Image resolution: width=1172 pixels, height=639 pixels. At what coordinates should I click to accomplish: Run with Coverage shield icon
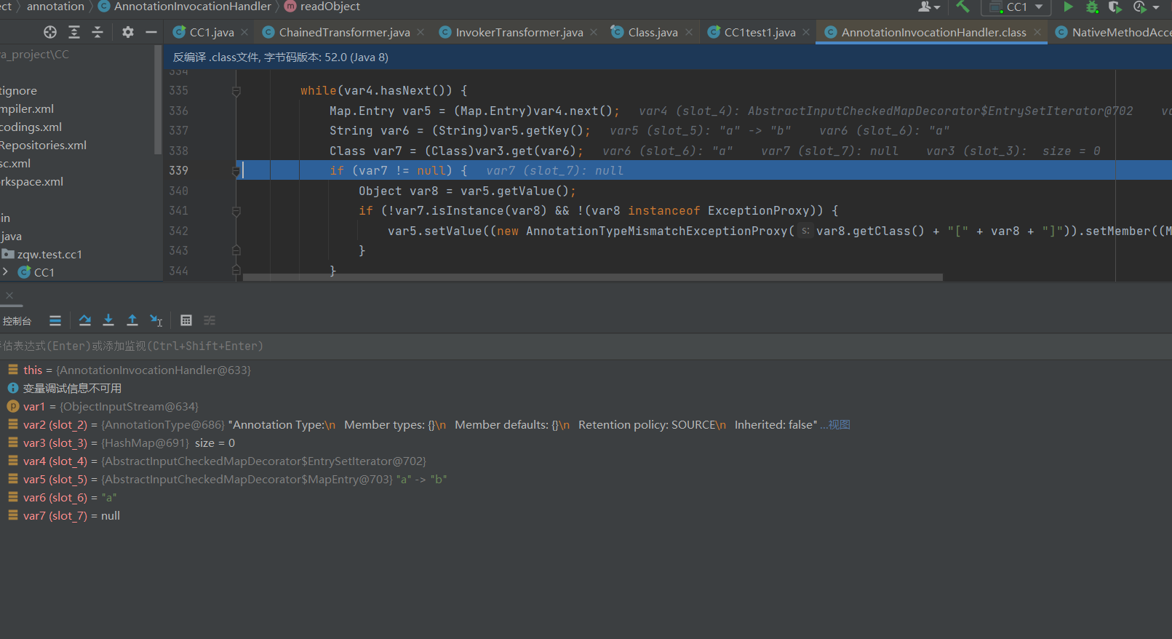pos(1115,7)
